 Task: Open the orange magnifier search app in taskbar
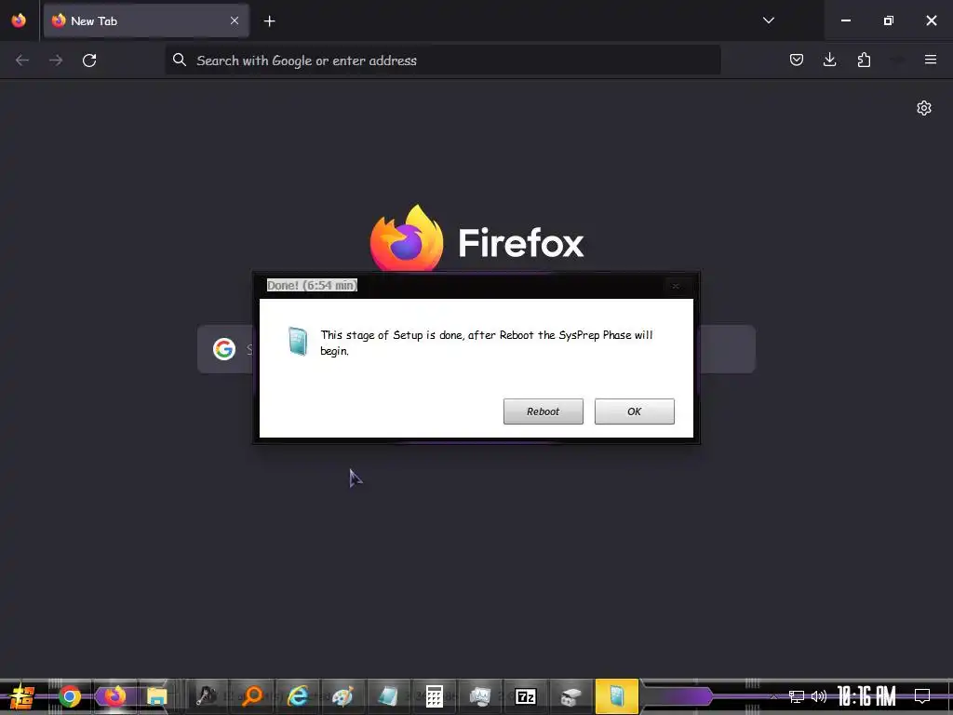click(x=251, y=696)
